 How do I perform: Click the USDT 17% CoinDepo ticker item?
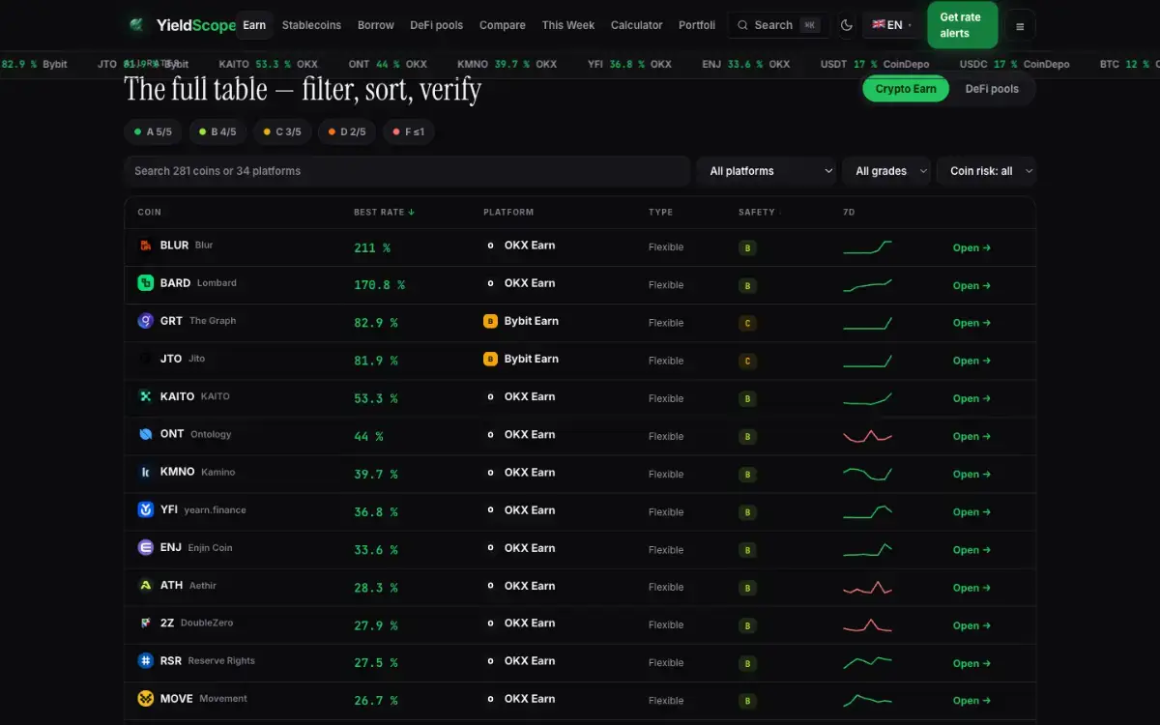[x=875, y=64]
